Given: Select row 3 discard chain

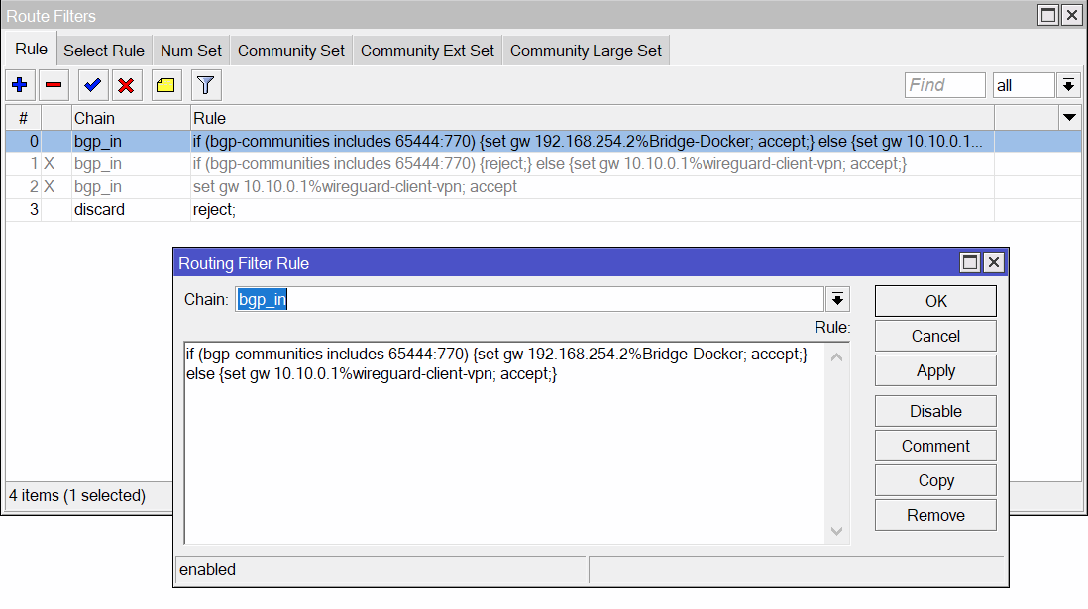Looking at the screenshot, I should click(x=543, y=210).
